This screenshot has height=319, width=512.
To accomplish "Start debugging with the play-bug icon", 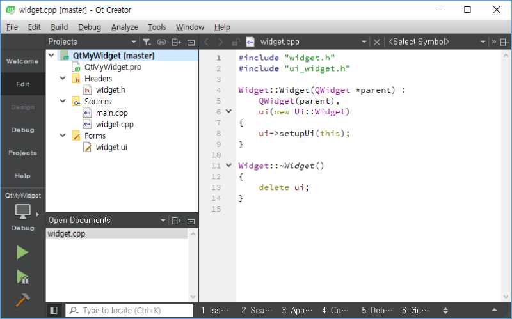I will tap(22, 277).
